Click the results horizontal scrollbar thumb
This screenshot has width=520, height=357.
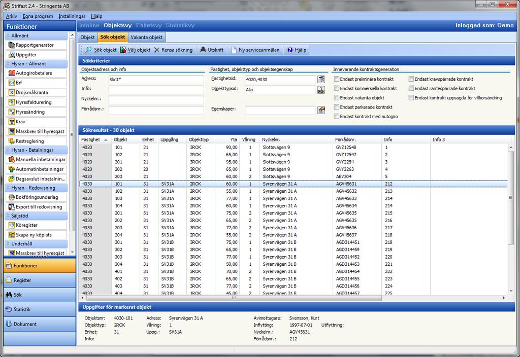pyautogui.click(x=234, y=298)
